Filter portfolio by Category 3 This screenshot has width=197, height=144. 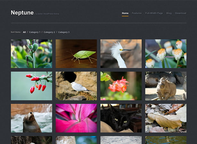click(x=64, y=32)
